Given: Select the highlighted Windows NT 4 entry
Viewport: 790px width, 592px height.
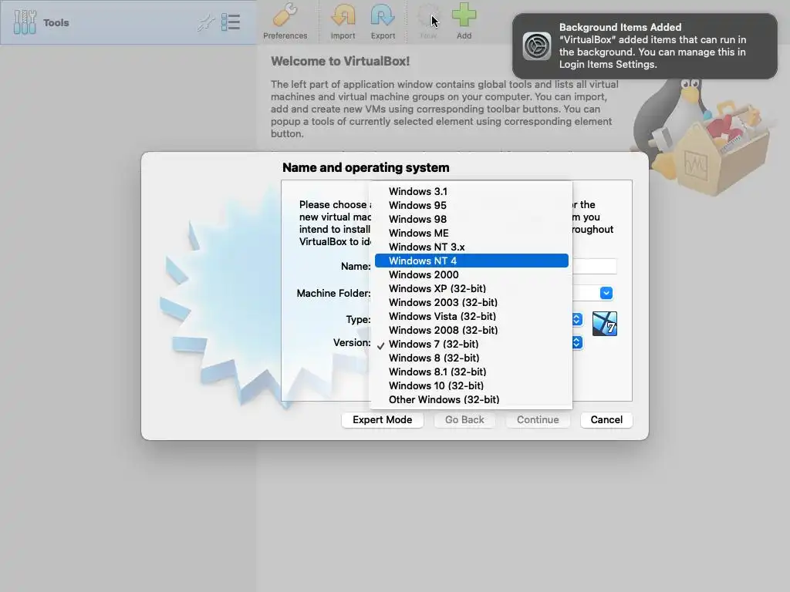Looking at the screenshot, I should (471, 261).
